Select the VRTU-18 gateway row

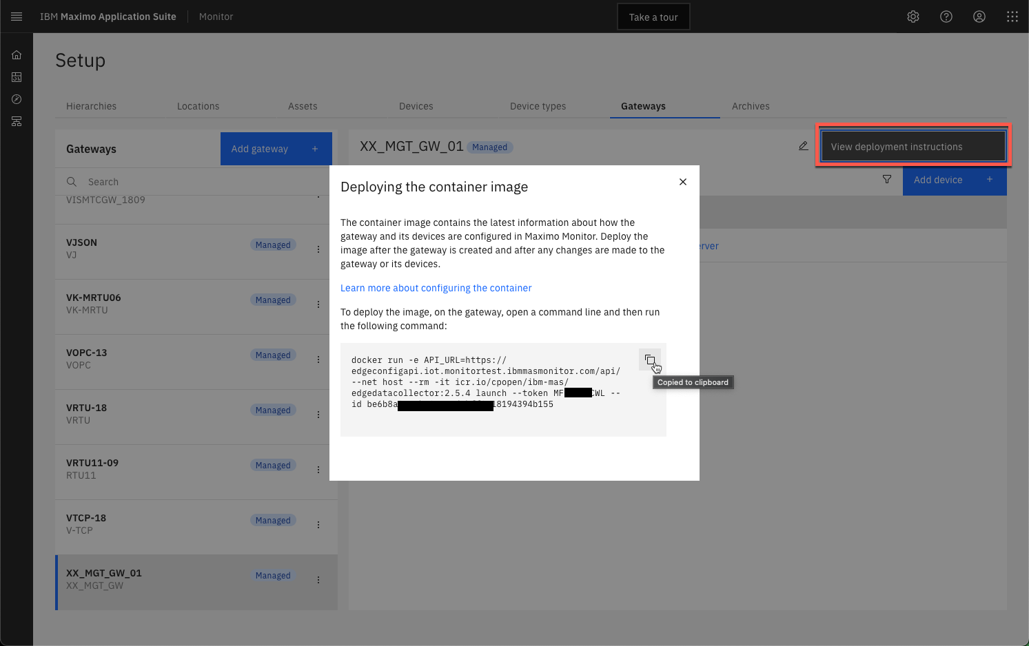pyautogui.click(x=196, y=417)
